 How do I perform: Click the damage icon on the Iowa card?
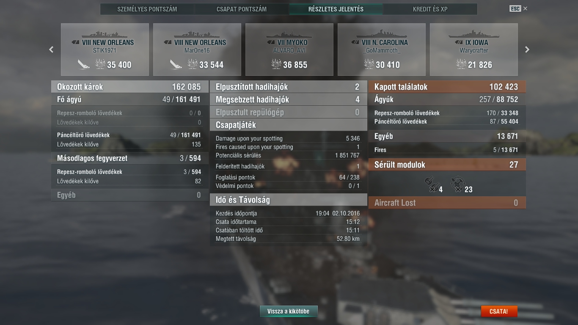point(461,64)
